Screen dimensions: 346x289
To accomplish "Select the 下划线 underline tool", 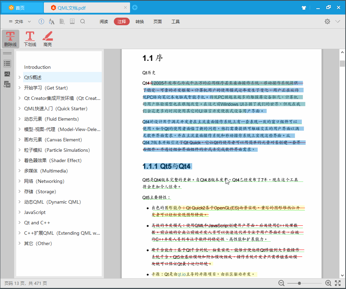I will coord(30,39).
